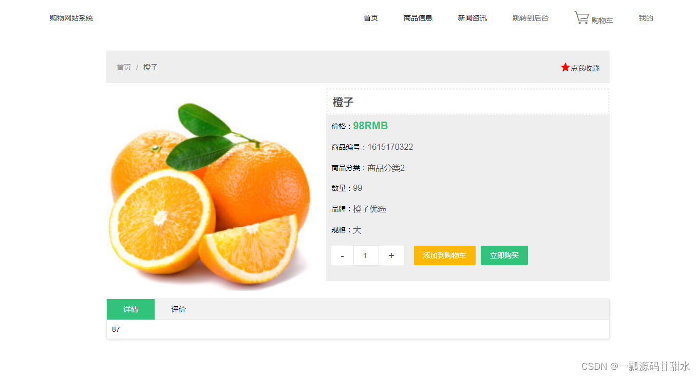The height and width of the screenshot is (376, 698).
Task: Click the quantity value 99
Action: [x=357, y=188]
